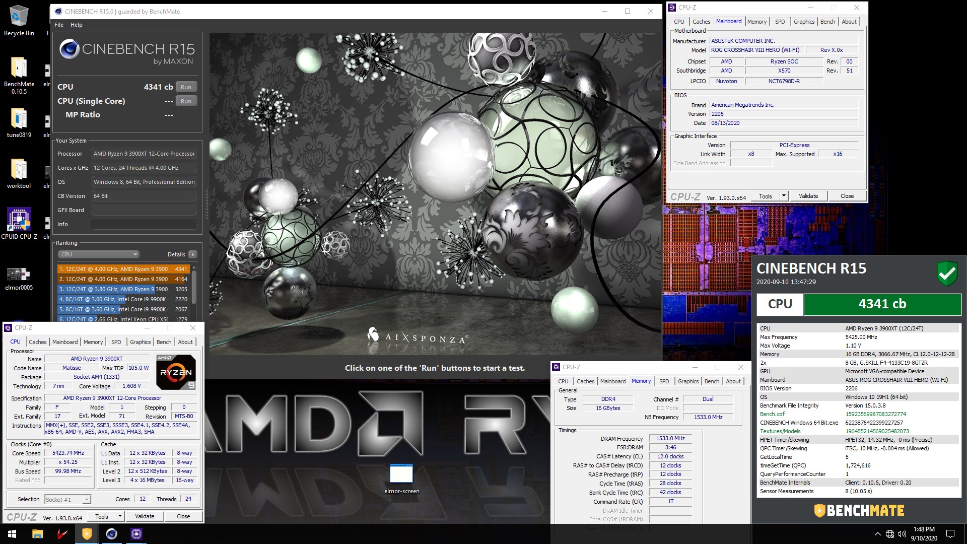The image size is (967, 544).
Task: Switch to CPU tab in top-right CPU-Z
Action: [679, 22]
